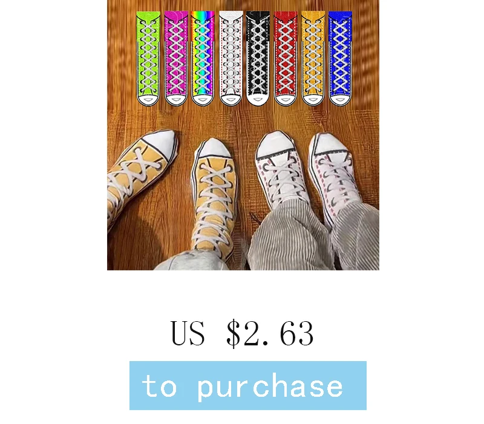Viewport: 484px width, 424px height.
Task: Click the white toe cap of black sock
Action: pos(258,99)
